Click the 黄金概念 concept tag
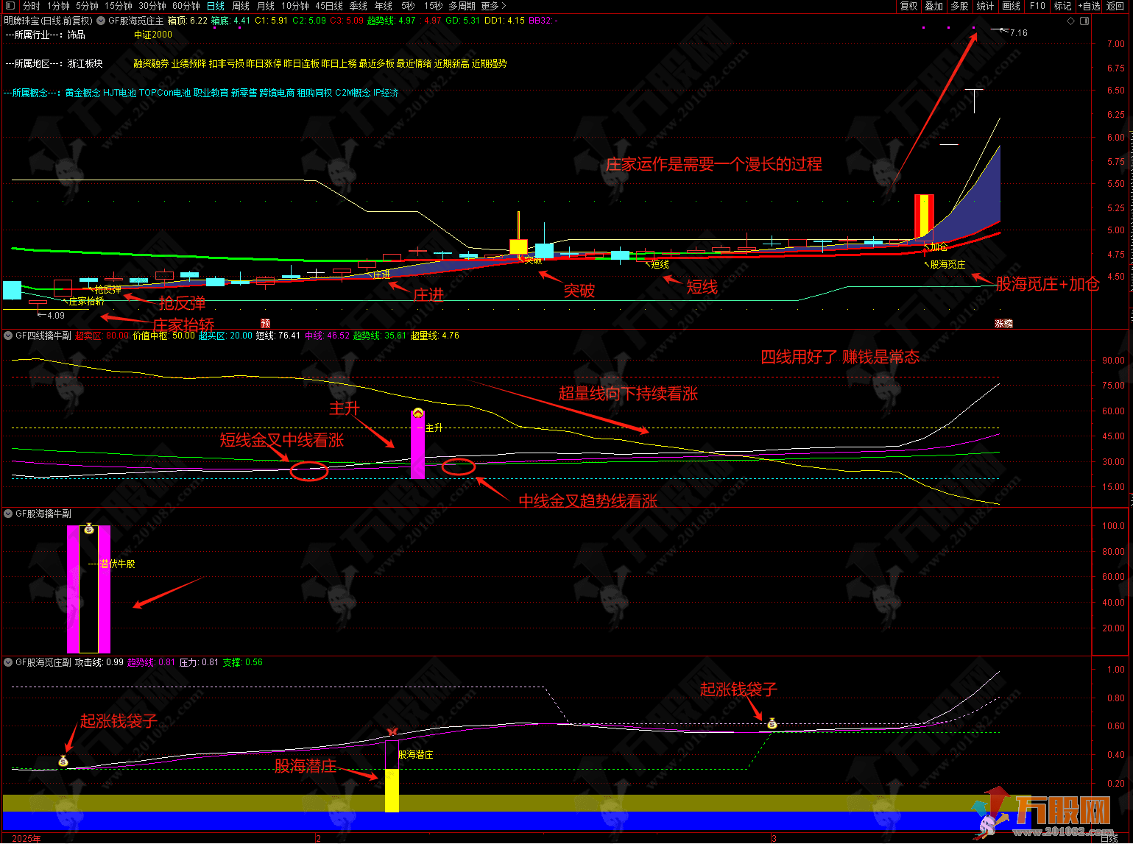The width and height of the screenshot is (1133, 844). tap(82, 93)
